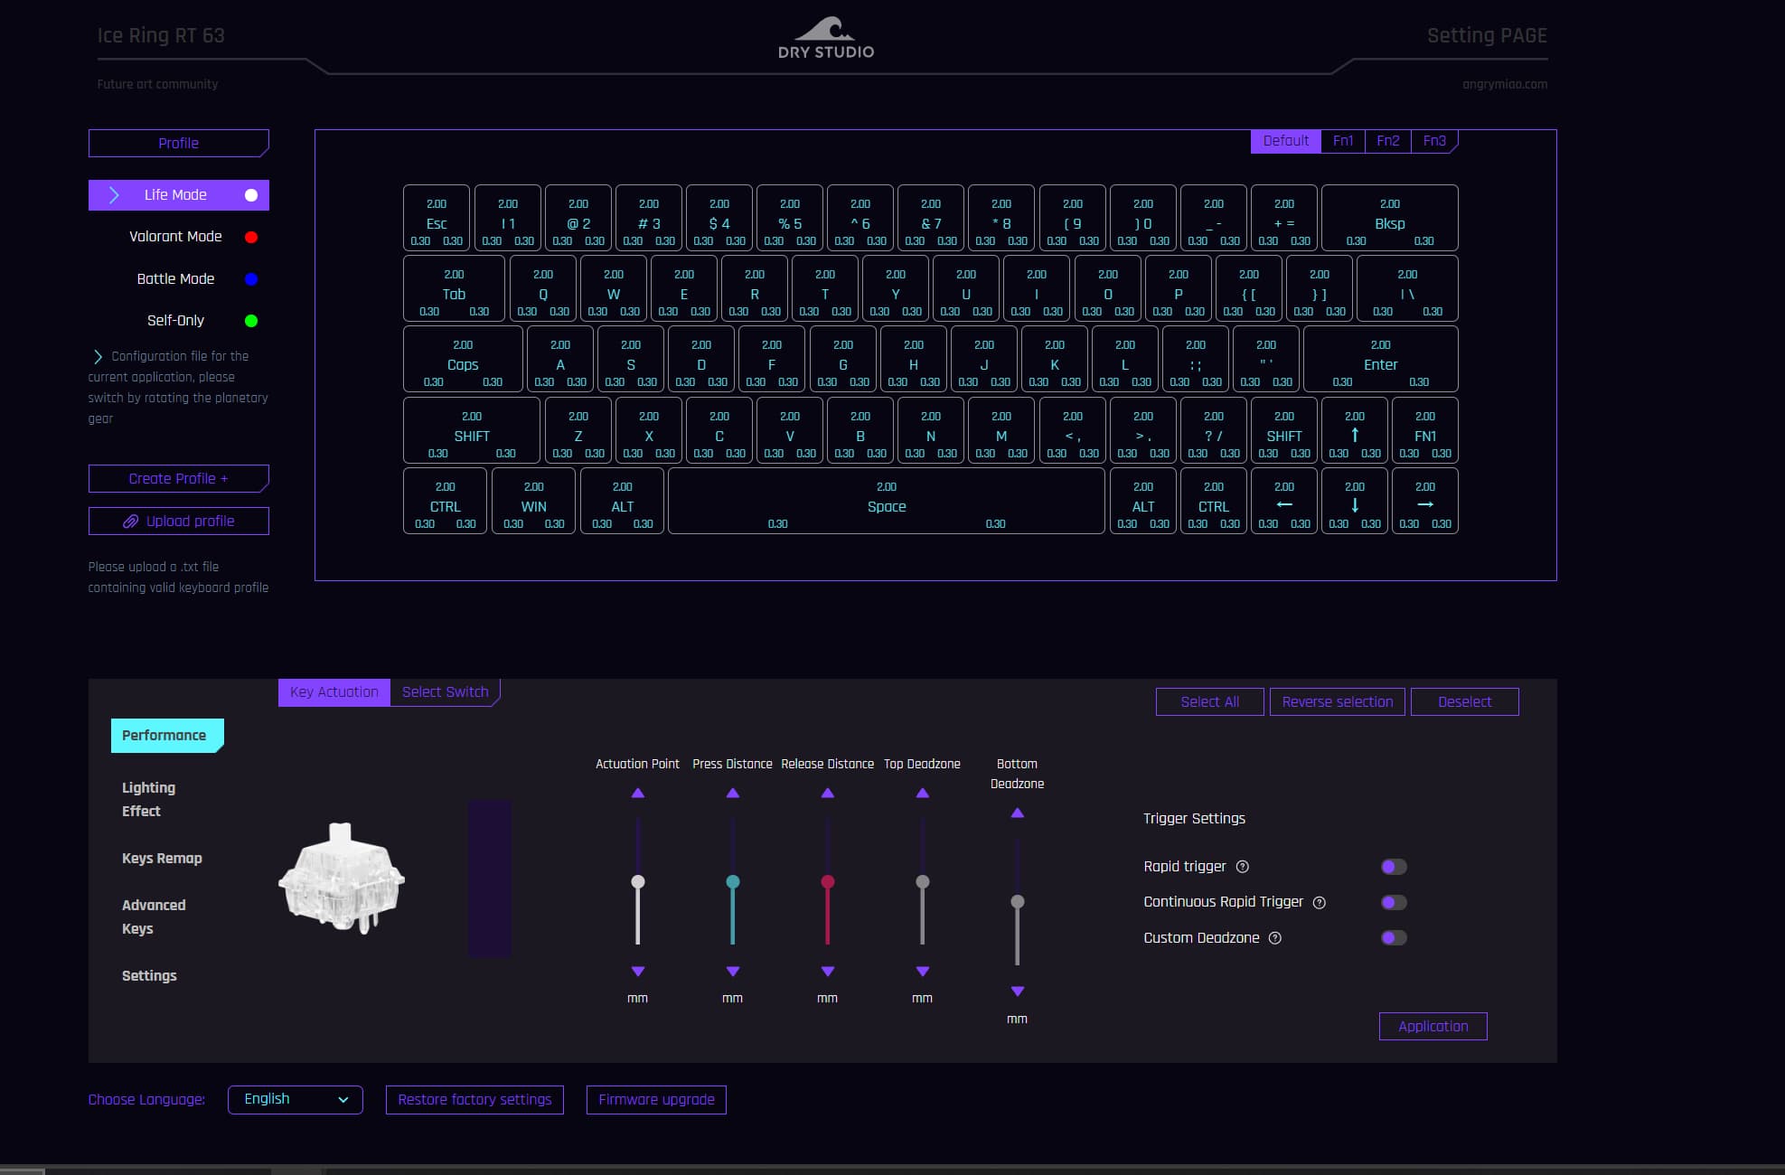Click the red dot next to Valorant Mode

pyautogui.click(x=251, y=237)
